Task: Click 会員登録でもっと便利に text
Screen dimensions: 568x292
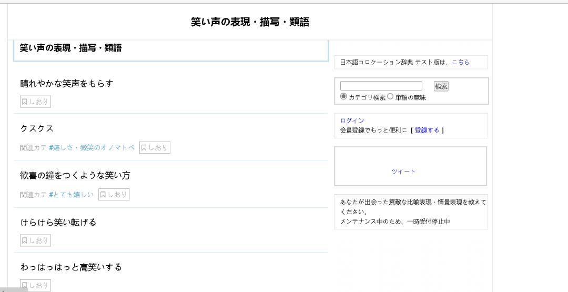Action: tap(373, 130)
